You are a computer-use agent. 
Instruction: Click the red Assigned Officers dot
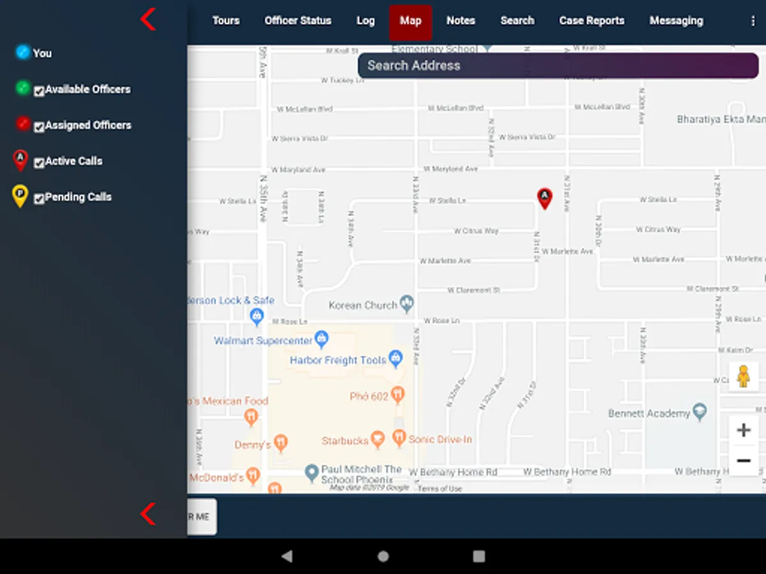[x=23, y=124]
